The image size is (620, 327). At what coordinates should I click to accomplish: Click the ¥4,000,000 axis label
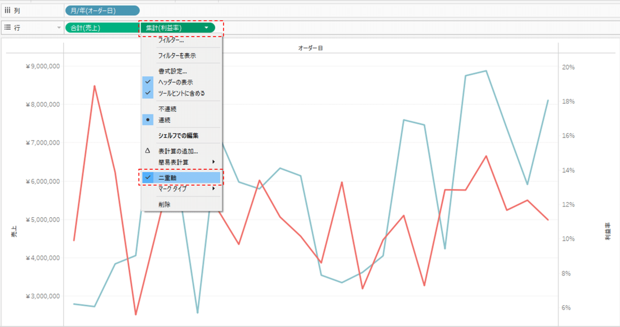pyautogui.click(x=42, y=258)
